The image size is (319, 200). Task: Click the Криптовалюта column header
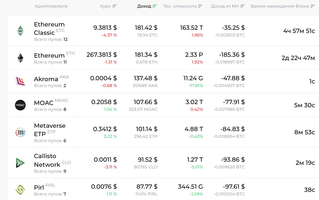click(x=51, y=6)
